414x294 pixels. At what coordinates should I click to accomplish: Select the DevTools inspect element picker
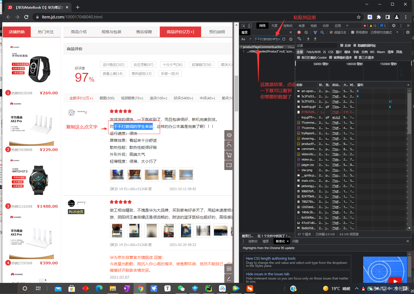243,25
